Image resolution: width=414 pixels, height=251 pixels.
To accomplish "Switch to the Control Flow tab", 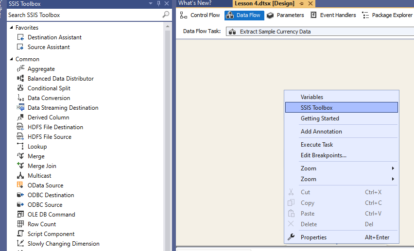I will (200, 15).
